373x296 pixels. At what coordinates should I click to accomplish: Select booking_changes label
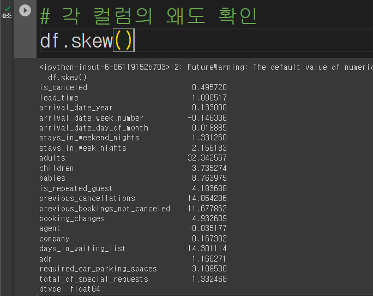tap(72, 218)
